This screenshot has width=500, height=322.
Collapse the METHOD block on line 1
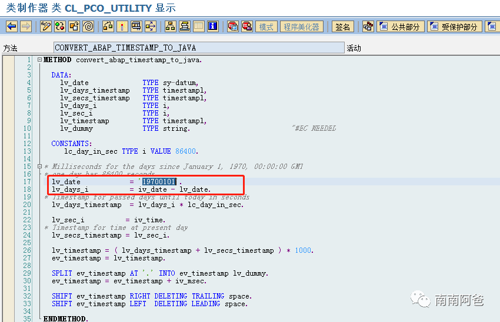click(x=39, y=60)
